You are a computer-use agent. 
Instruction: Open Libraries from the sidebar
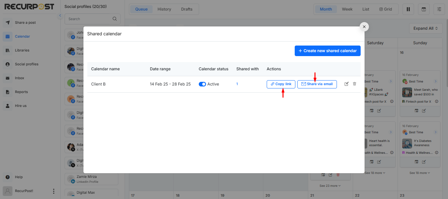click(22, 50)
